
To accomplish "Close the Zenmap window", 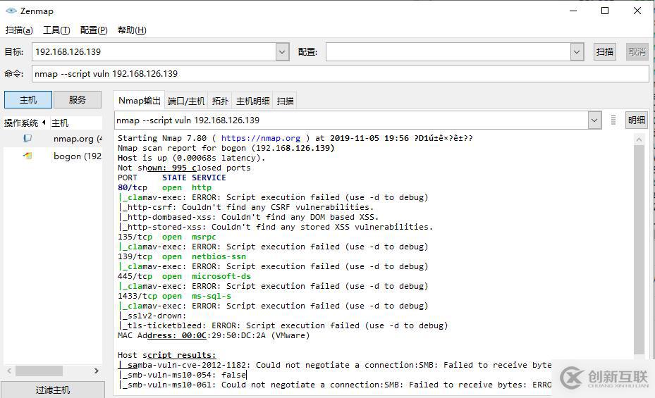I will 637,11.
